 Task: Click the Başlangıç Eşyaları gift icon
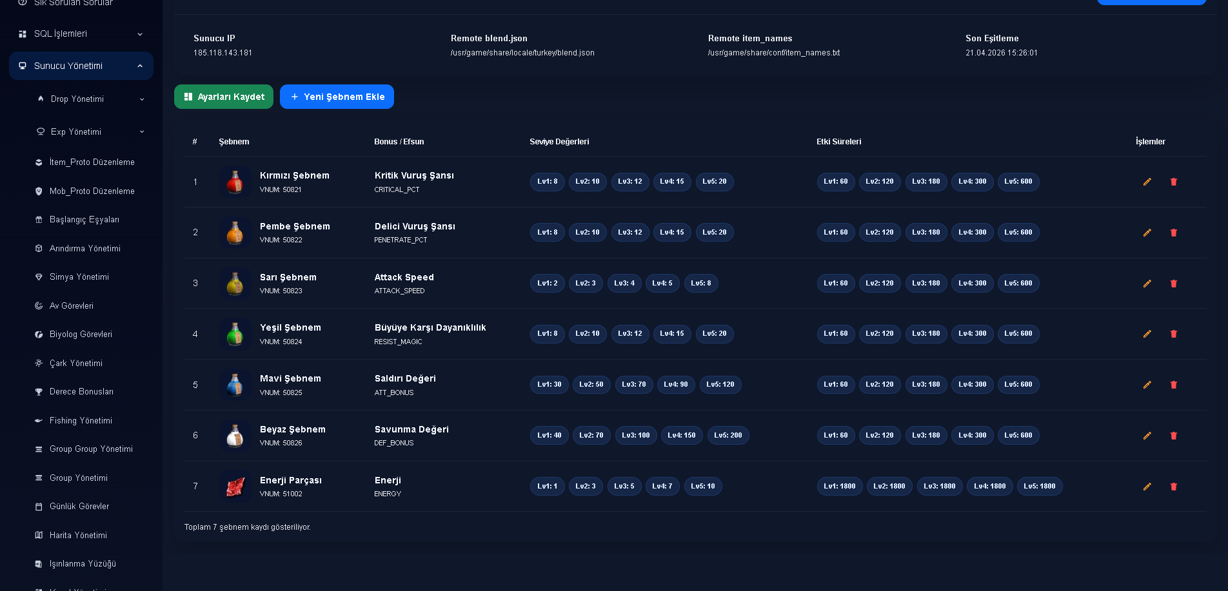39,220
